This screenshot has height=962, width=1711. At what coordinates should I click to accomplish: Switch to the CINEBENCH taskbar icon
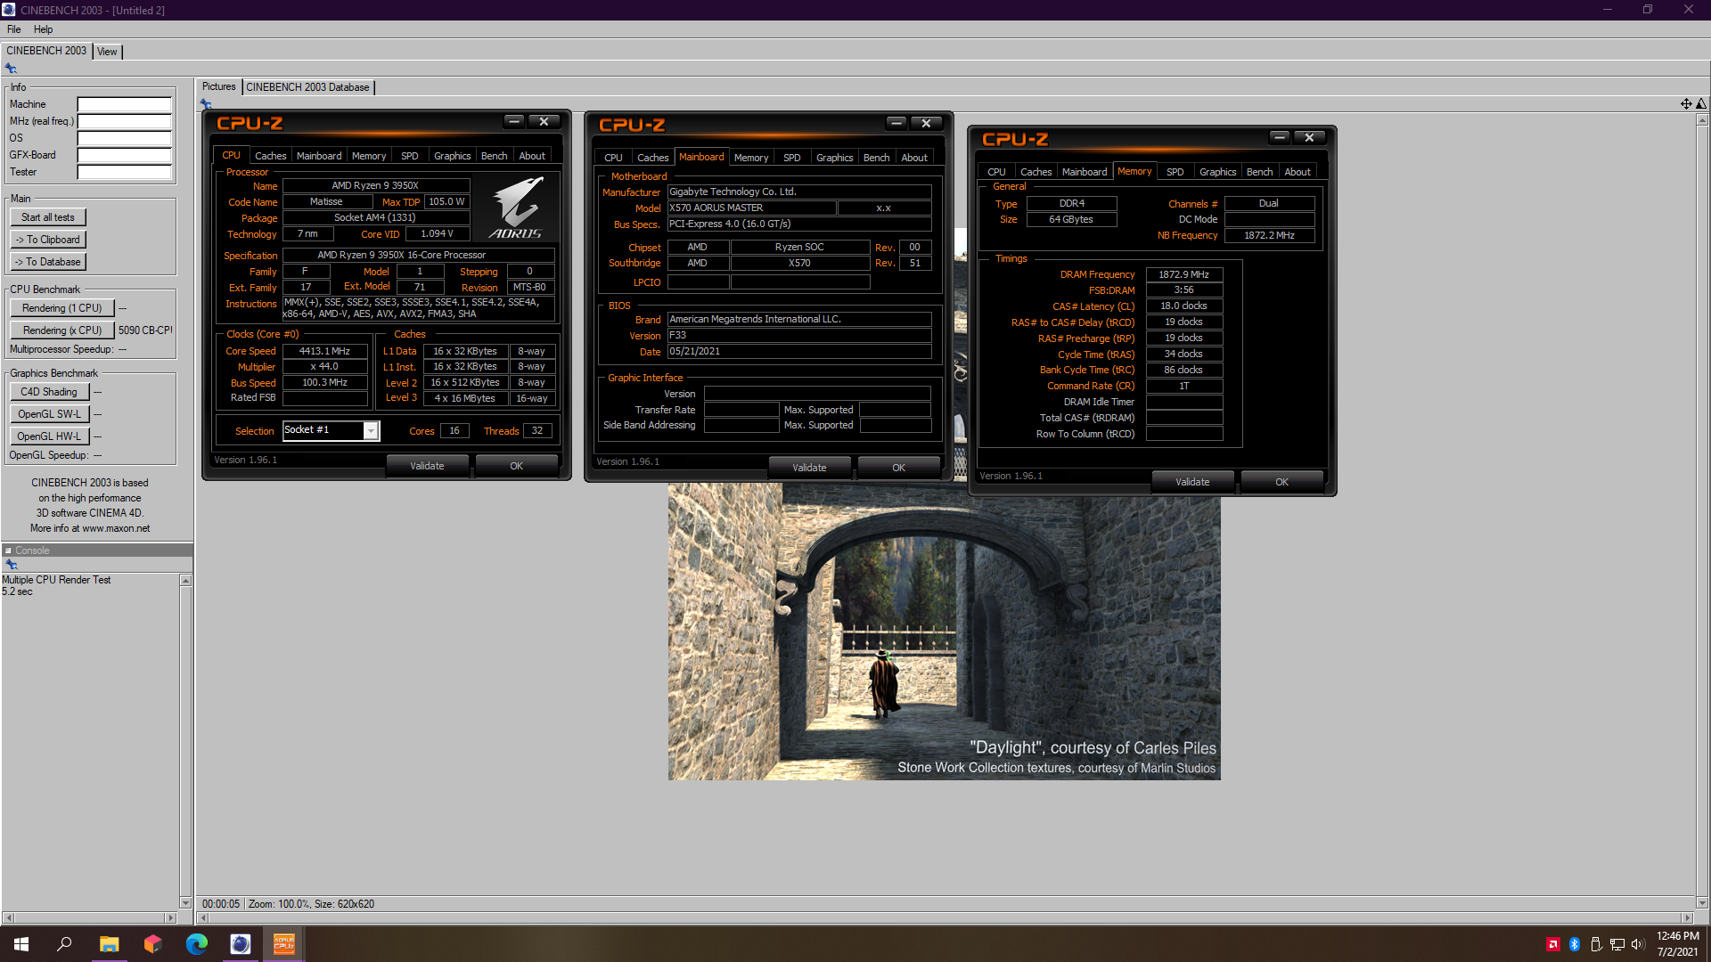tap(241, 944)
